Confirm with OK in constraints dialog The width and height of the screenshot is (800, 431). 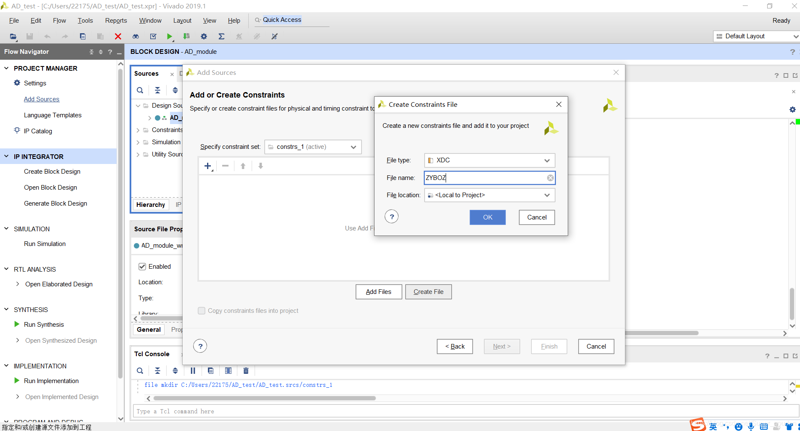tap(487, 217)
